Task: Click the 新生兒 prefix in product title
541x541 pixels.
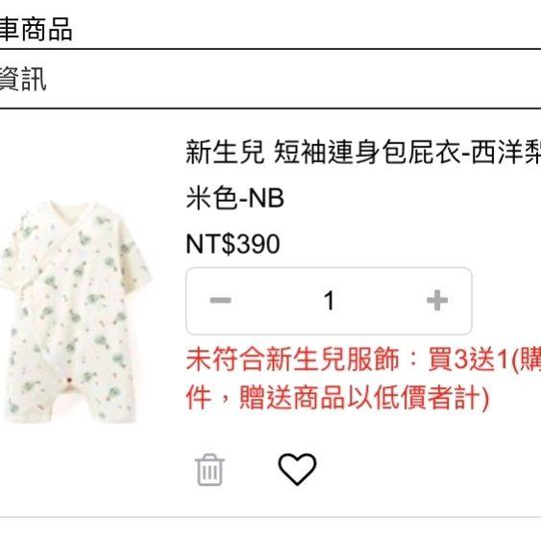Action: coord(225,152)
